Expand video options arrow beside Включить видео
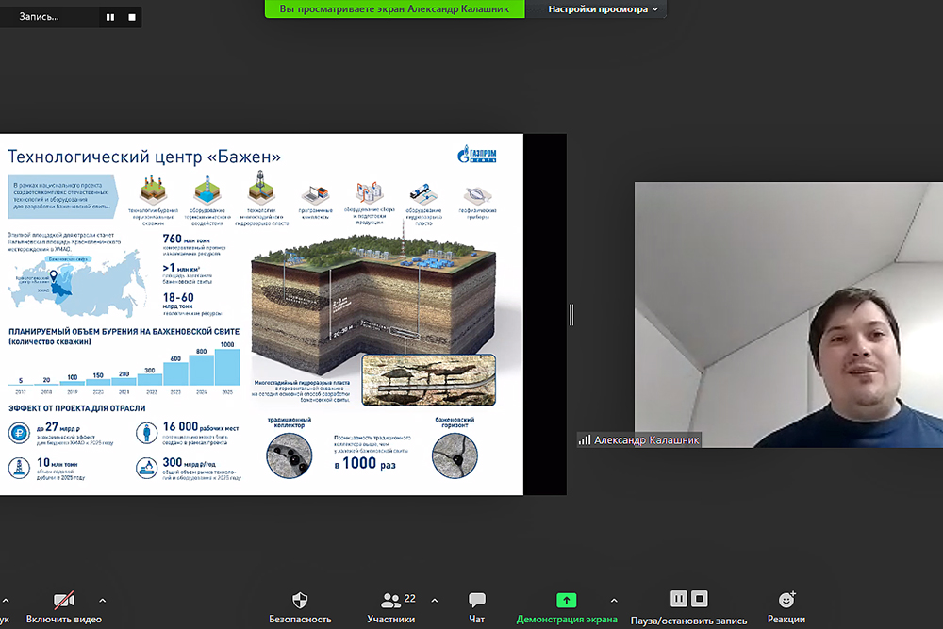This screenshot has height=629, width=943. point(102,600)
